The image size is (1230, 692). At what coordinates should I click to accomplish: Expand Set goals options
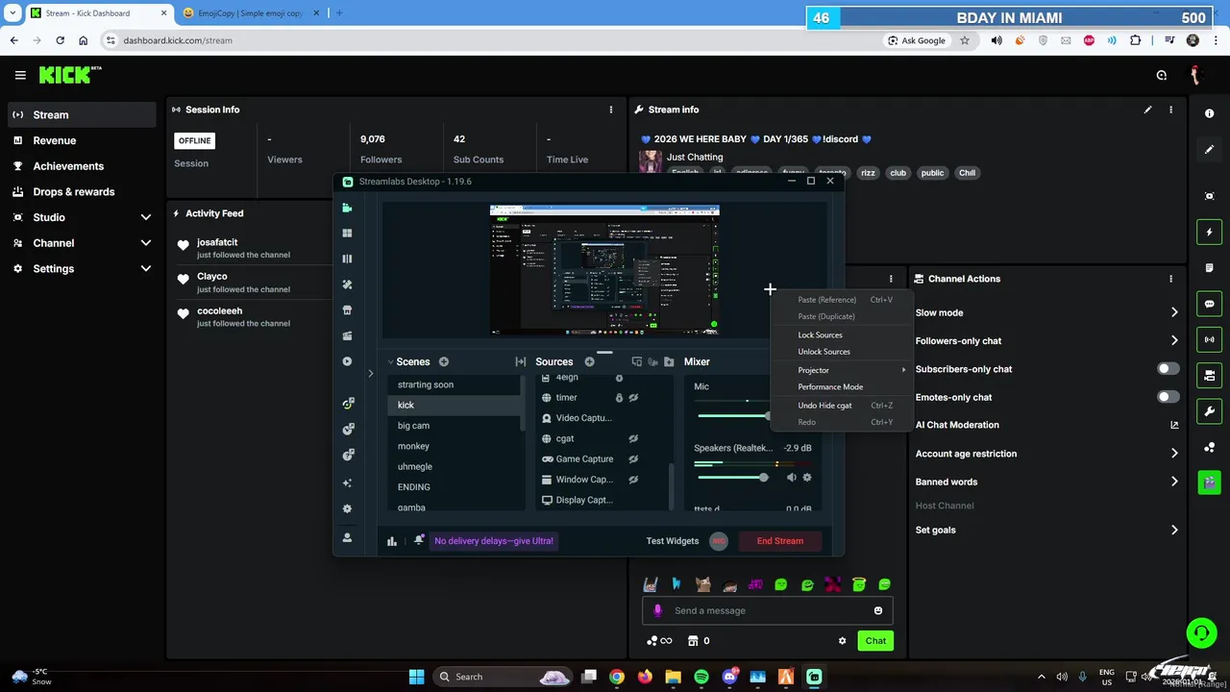(1174, 530)
